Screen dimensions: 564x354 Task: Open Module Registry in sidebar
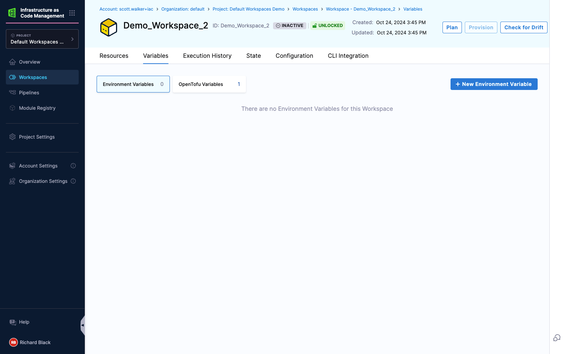(x=42, y=108)
